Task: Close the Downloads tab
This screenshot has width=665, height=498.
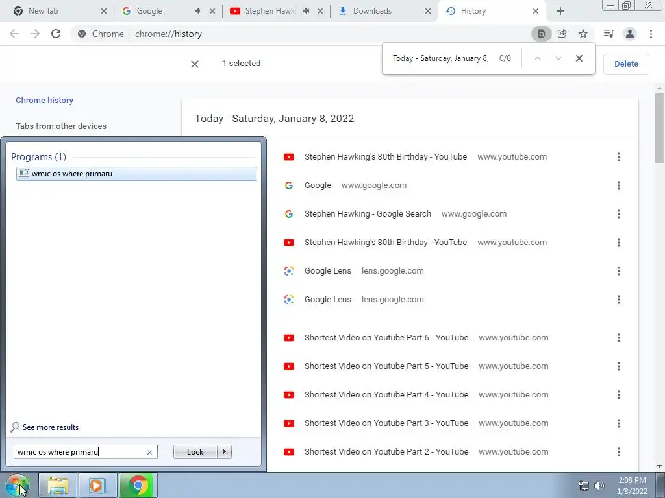Action: pos(428,11)
